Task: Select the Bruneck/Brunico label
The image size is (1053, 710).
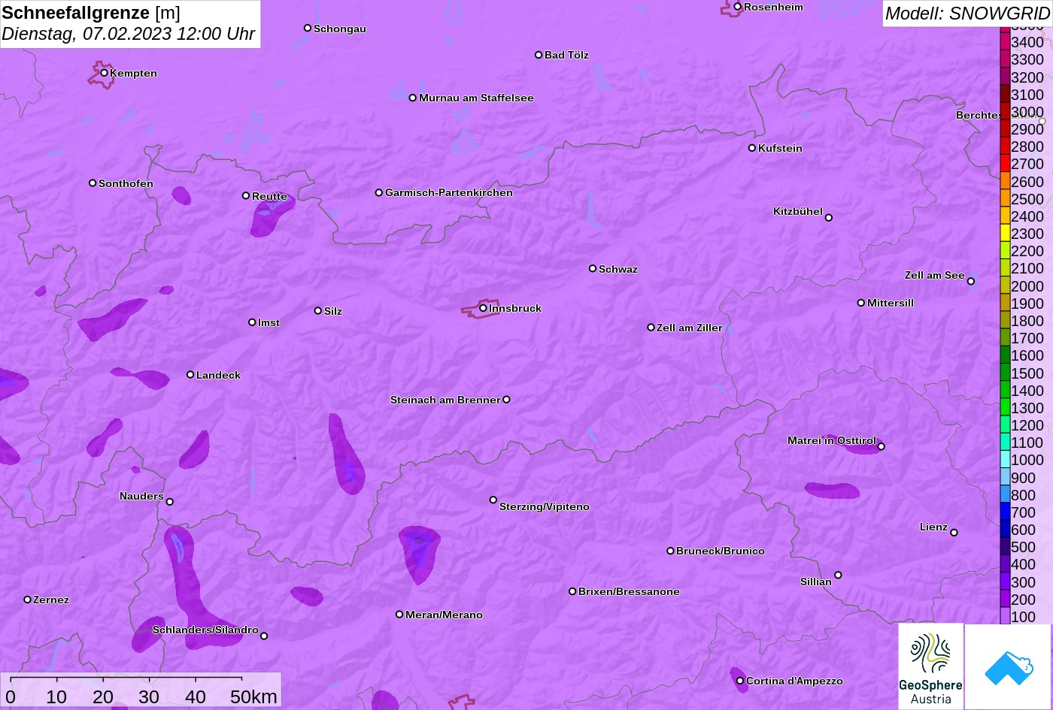Action: (x=721, y=551)
